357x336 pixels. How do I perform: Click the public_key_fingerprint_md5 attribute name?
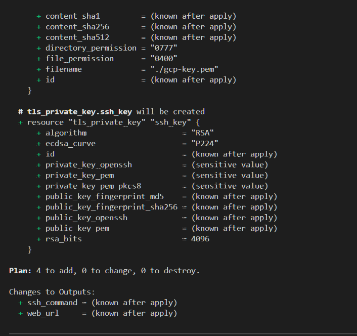click(x=105, y=197)
